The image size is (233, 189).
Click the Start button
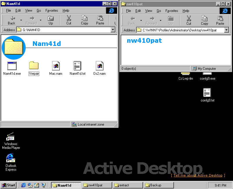click(8, 185)
